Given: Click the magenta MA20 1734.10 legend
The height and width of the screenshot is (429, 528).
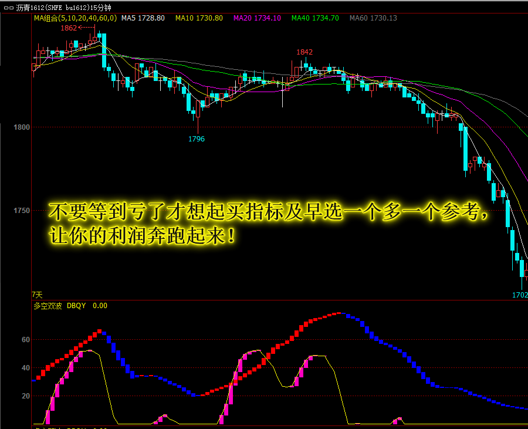Looking at the screenshot, I should coord(257,18).
